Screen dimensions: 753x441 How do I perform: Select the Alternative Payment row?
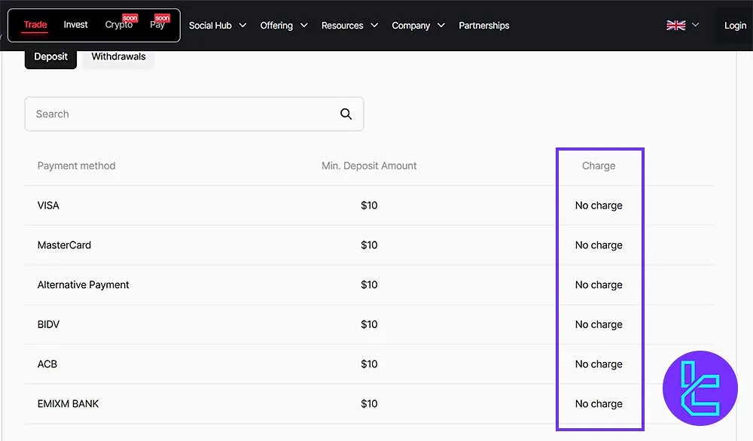(369, 285)
